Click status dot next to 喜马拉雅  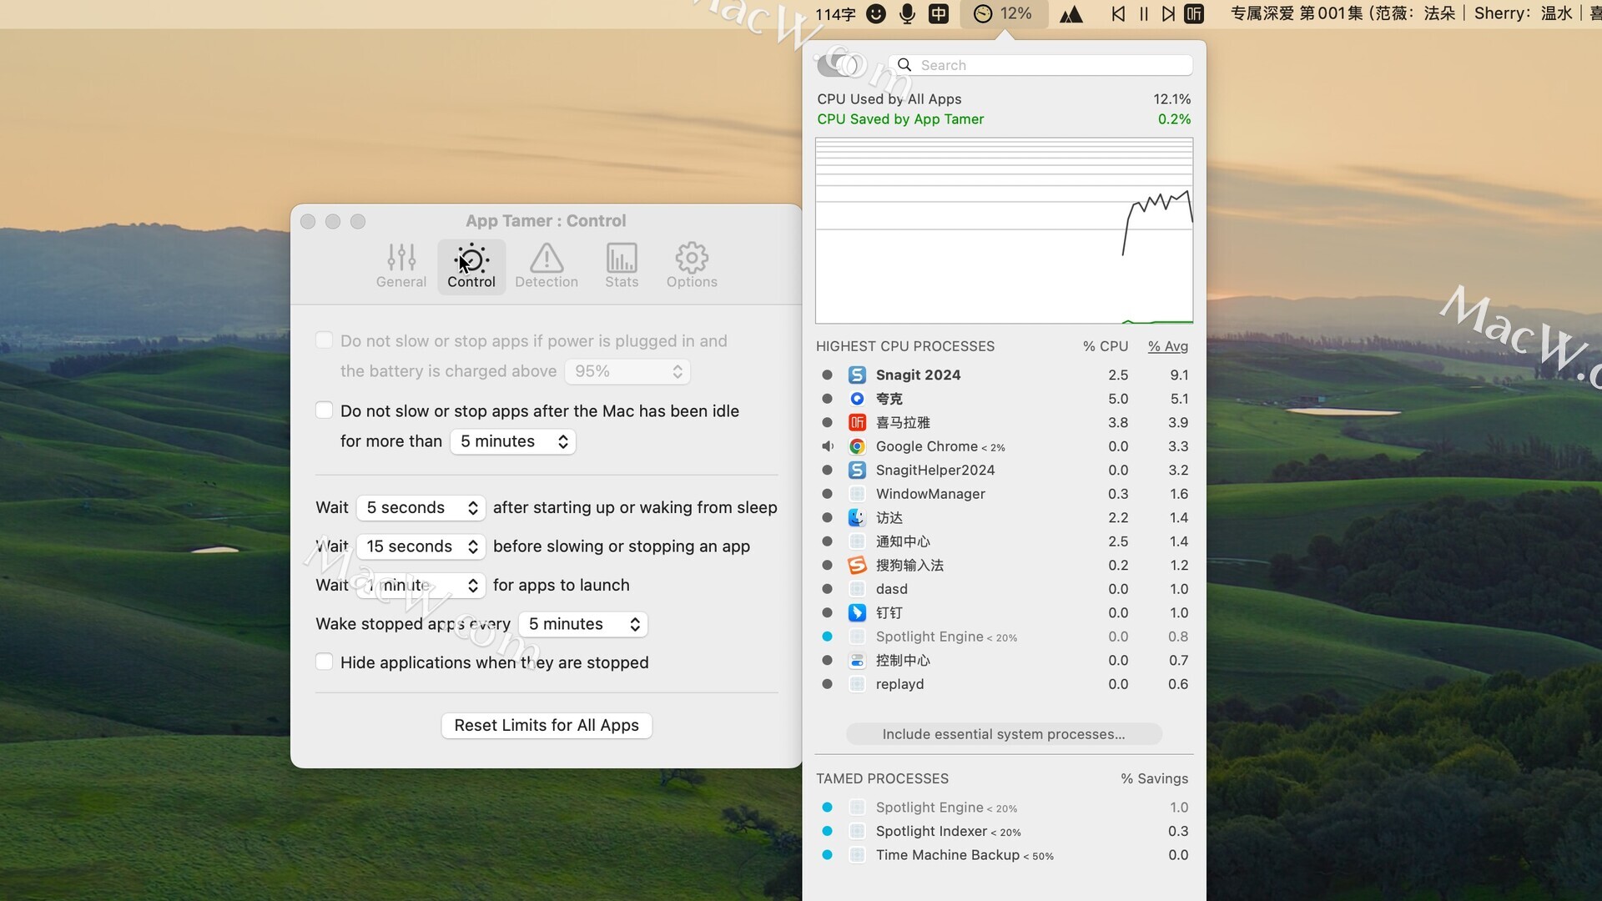(828, 423)
